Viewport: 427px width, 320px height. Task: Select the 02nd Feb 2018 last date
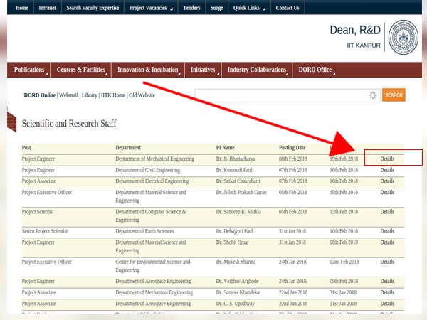tap(344, 262)
